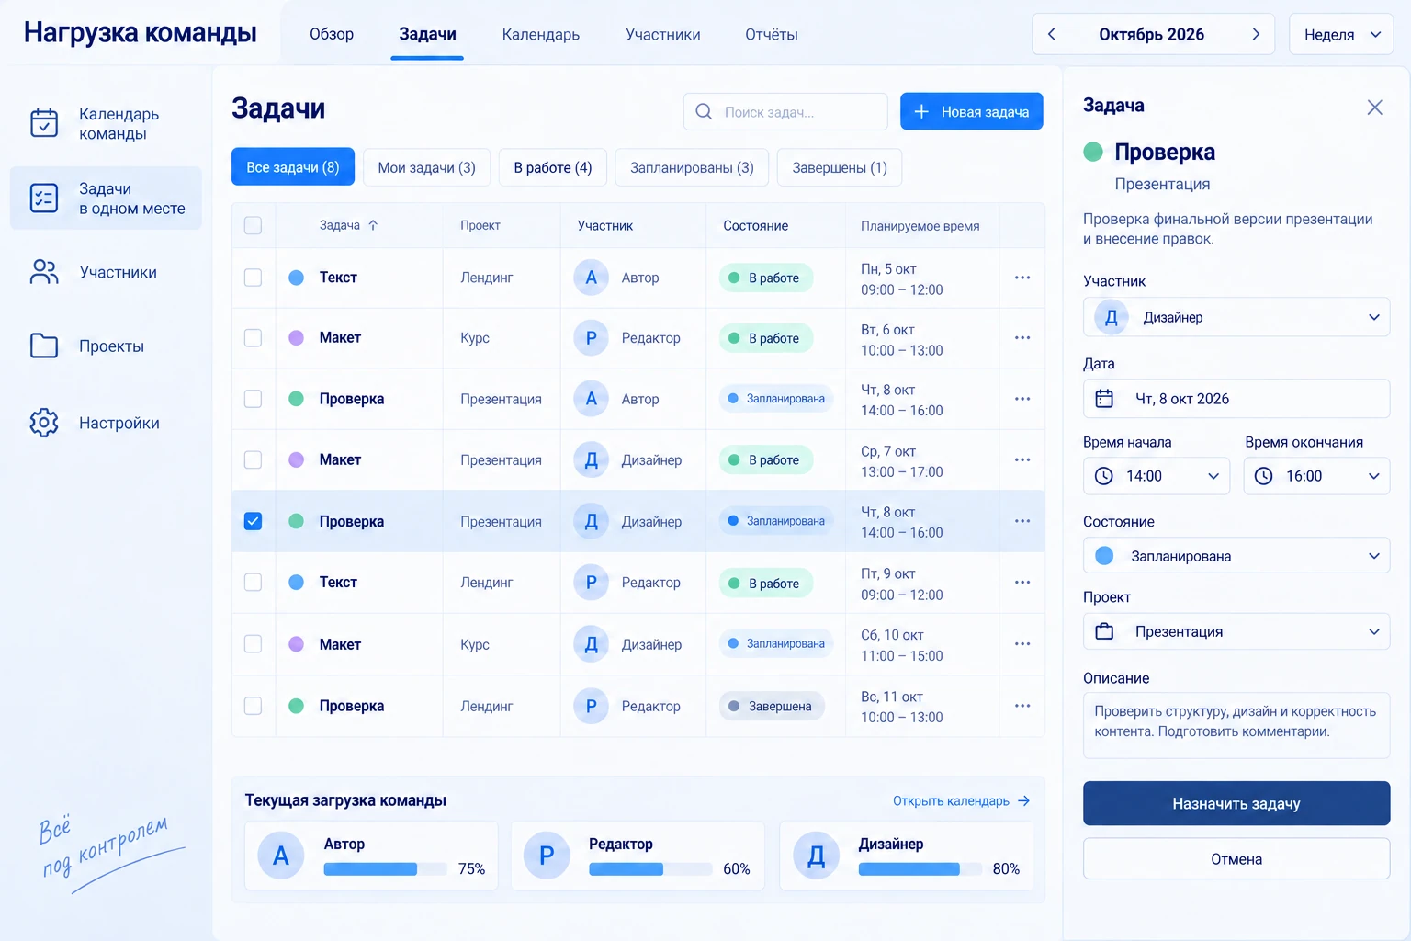1411x941 pixels.
Task: Switch to the Календарь top tab
Action: (540, 34)
